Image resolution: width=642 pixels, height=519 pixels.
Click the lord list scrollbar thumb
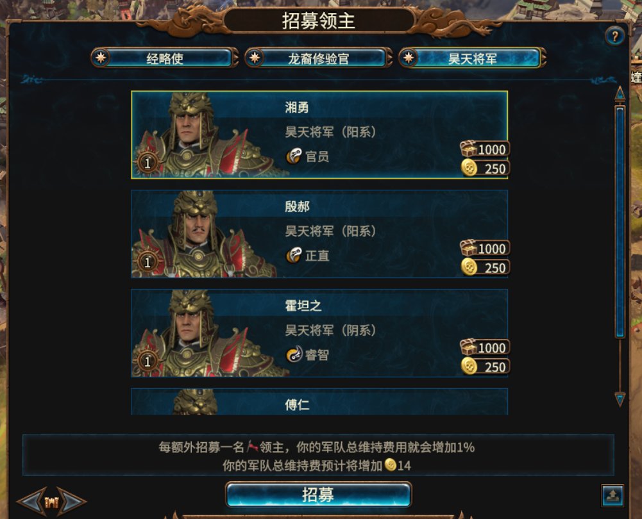[x=620, y=221]
